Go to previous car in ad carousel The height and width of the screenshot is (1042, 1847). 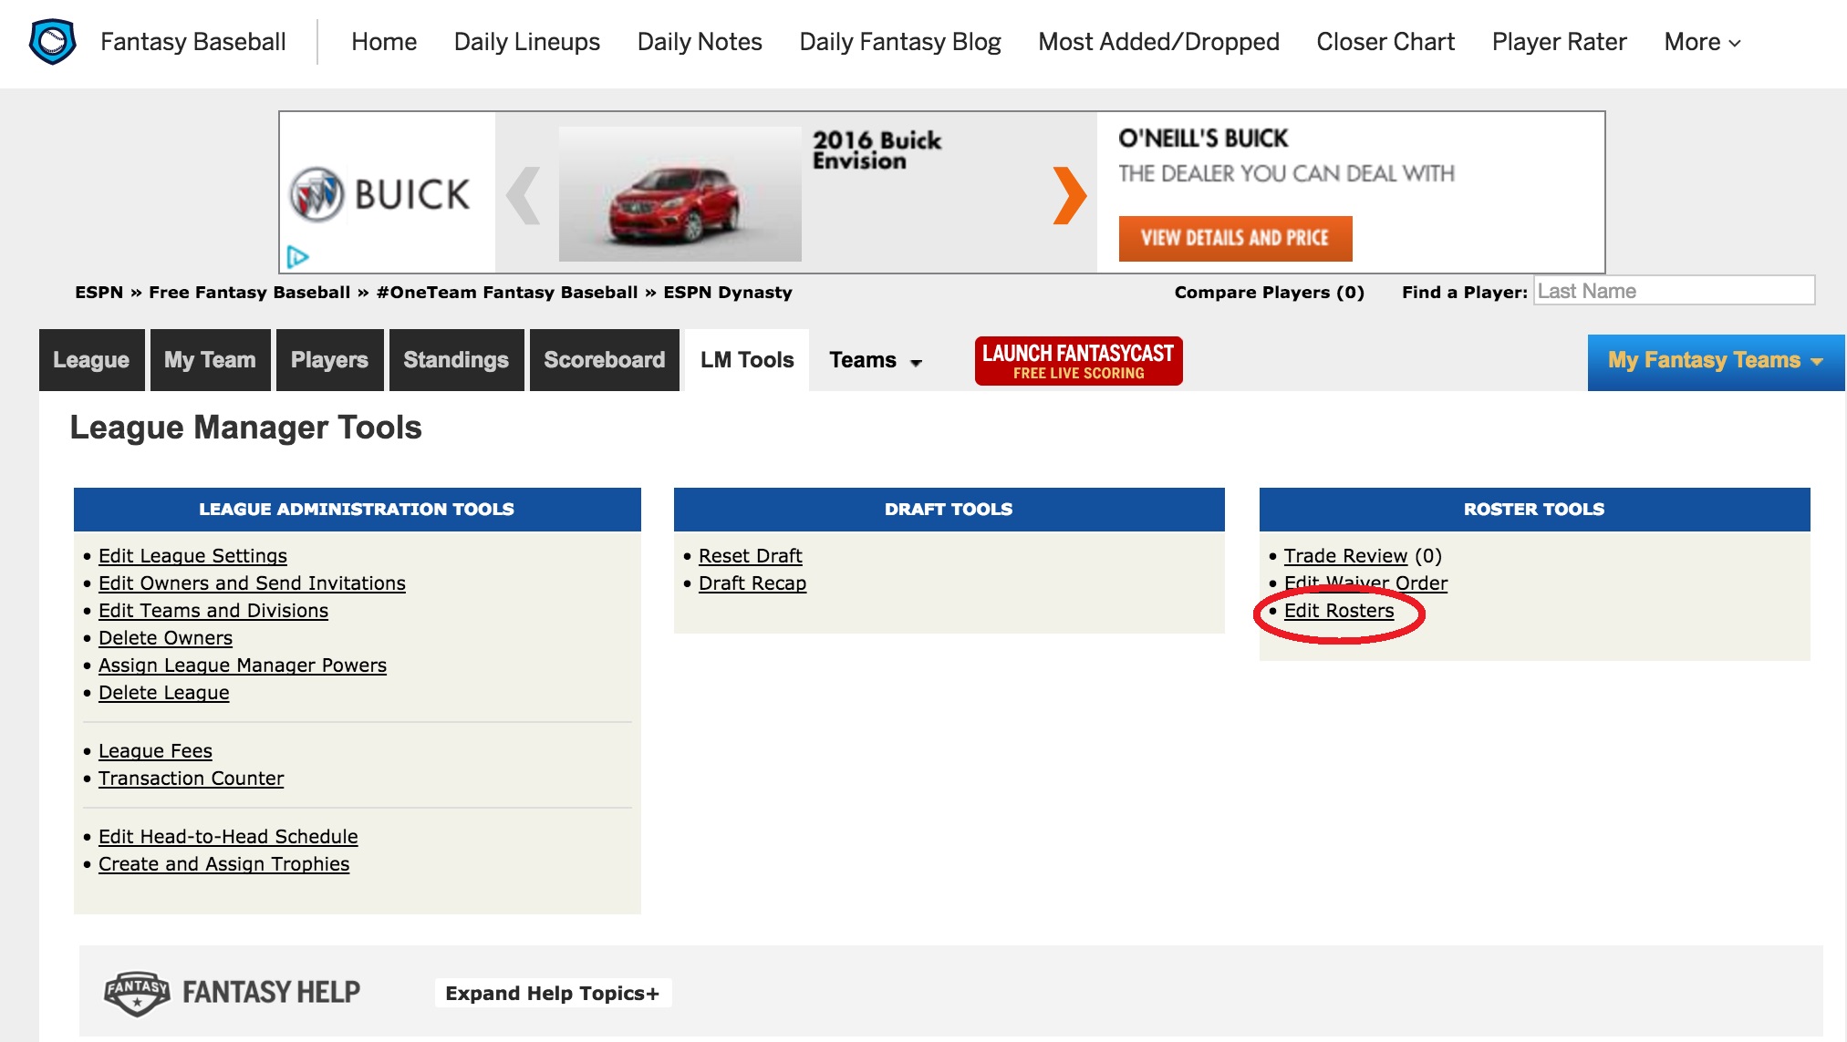pos(524,194)
